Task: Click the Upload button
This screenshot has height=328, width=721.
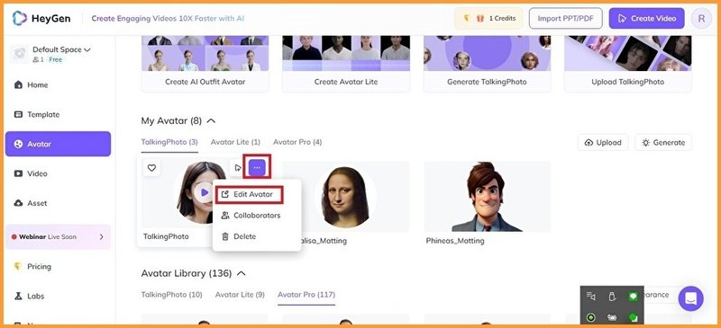Action: point(603,143)
